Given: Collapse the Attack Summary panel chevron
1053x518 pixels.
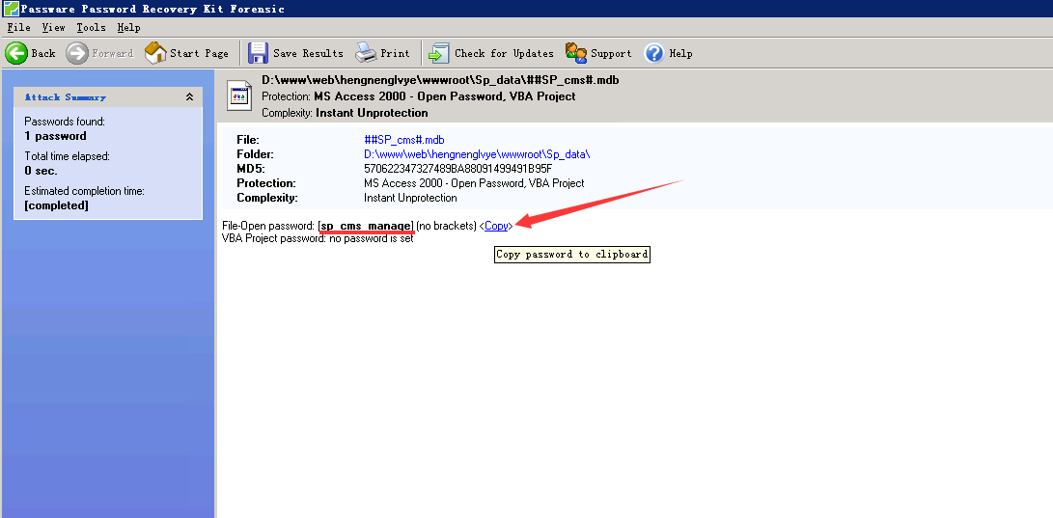Looking at the screenshot, I should tap(189, 97).
